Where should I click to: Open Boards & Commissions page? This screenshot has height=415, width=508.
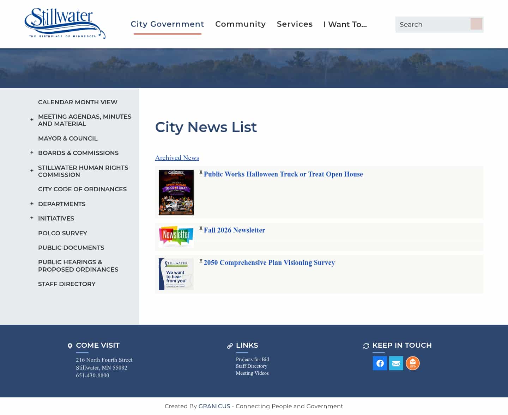click(x=78, y=153)
